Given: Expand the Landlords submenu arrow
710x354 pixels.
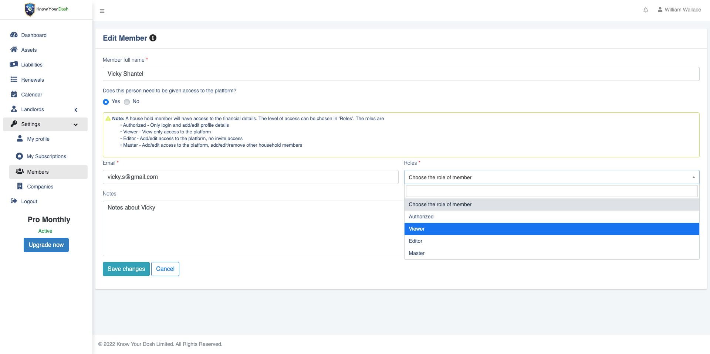Looking at the screenshot, I should [x=76, y=110].
